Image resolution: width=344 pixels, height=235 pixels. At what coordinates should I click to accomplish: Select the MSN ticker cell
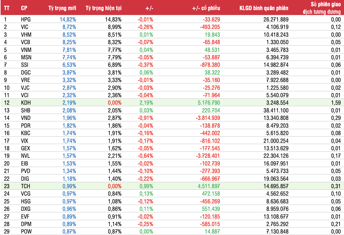click(x=26, y=57)
